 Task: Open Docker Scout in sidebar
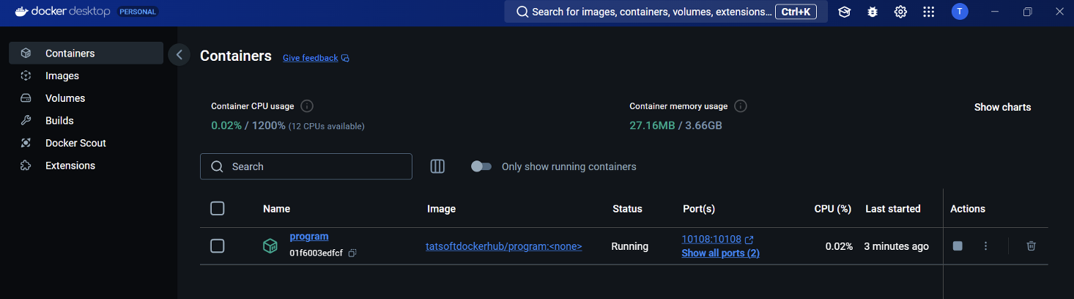click(86, 143)
